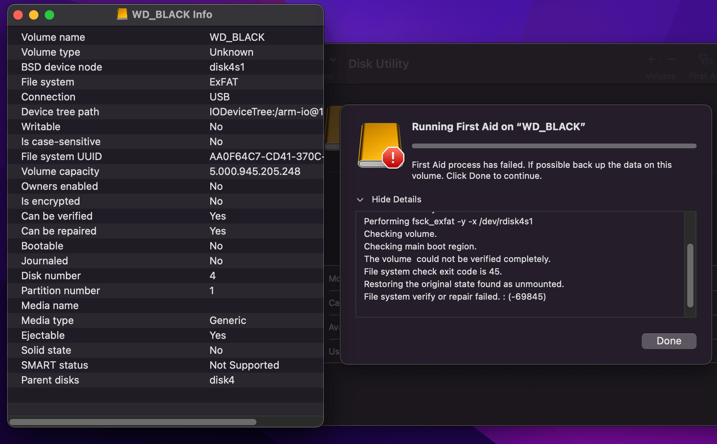
Task: Click the minus icon to remove a volume
Action: [x=671, y=60]
